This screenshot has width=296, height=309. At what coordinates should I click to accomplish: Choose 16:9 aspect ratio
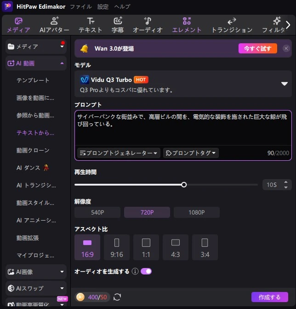pyautogui.click(x=87, y=247)
